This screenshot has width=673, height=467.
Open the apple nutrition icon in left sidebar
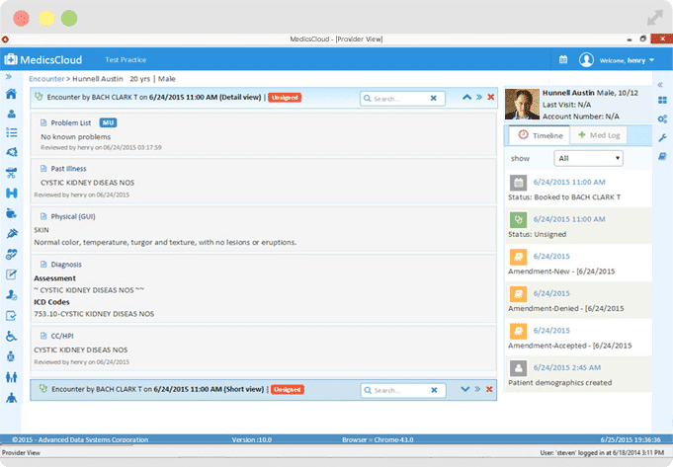tap(12, 213)
